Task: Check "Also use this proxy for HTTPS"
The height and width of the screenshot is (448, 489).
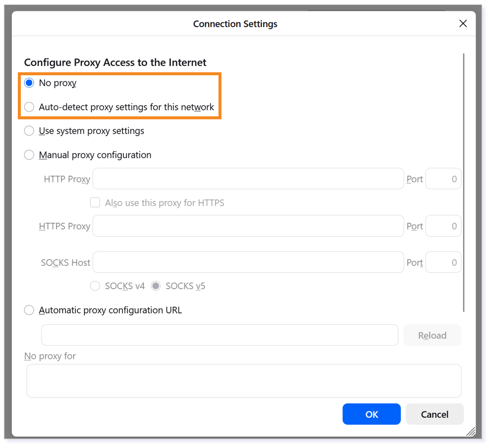Action: pos(95,202)
